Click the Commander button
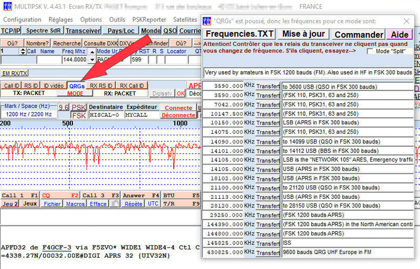This screenshot has height=269, width=420. [x=359, y=35]
